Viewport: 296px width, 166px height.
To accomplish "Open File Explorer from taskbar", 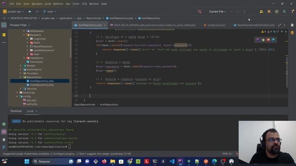I will 113,161.
